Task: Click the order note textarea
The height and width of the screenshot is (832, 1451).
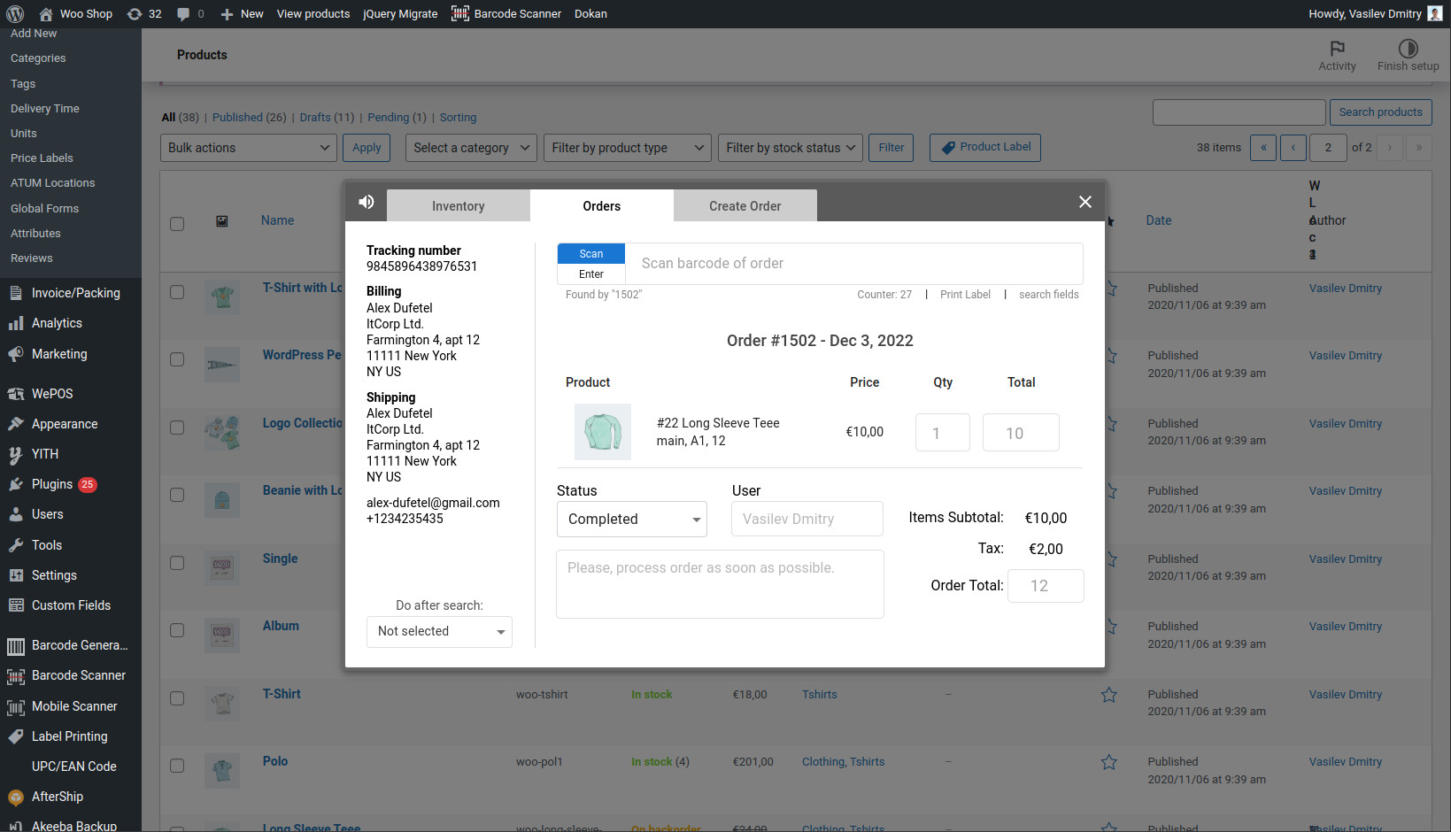Action: [720, 584]
